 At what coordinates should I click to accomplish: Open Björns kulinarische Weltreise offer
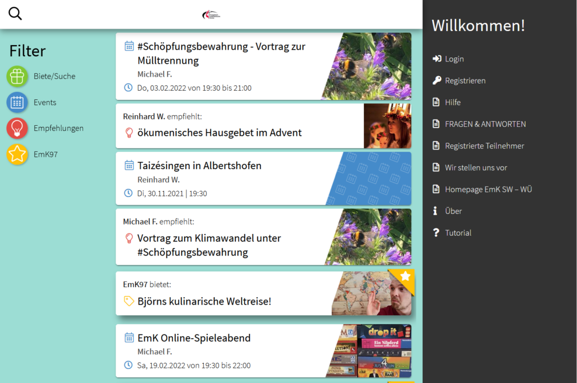tap(204, 301)
